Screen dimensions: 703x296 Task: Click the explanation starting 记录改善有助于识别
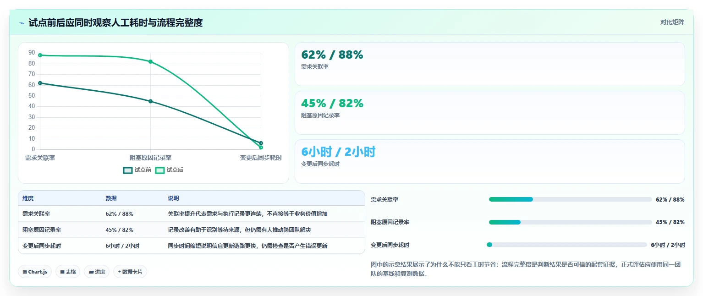[239, 230]
